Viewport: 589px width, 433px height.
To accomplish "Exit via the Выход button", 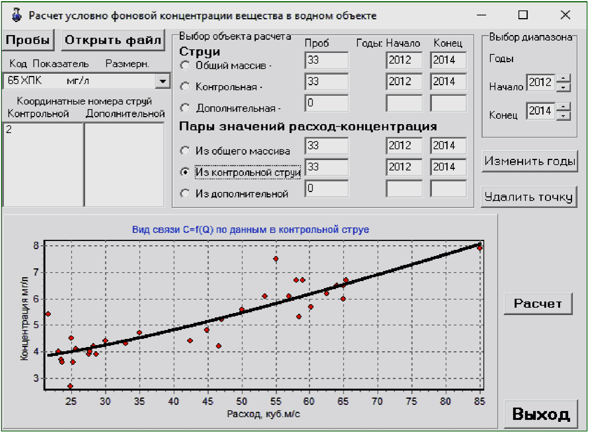I will point(541,414).
